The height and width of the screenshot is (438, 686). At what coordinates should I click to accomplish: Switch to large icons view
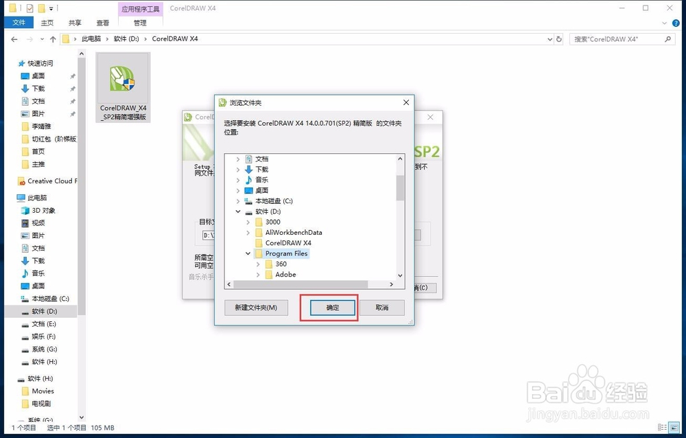coord(674,428)
